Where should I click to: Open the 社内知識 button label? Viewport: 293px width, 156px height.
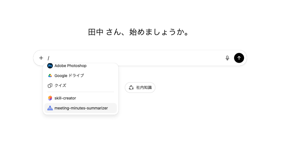click(144, 88)
